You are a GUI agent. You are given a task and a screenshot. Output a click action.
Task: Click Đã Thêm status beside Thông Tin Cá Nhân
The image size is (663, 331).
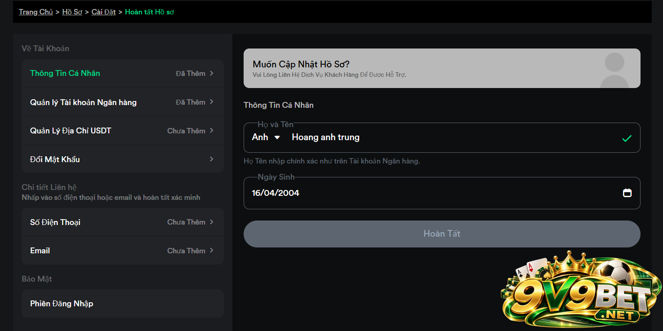(191, 73)
